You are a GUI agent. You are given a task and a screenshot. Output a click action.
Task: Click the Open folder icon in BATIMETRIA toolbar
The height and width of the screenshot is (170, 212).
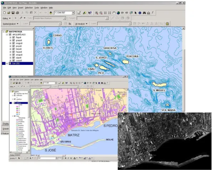9,13
